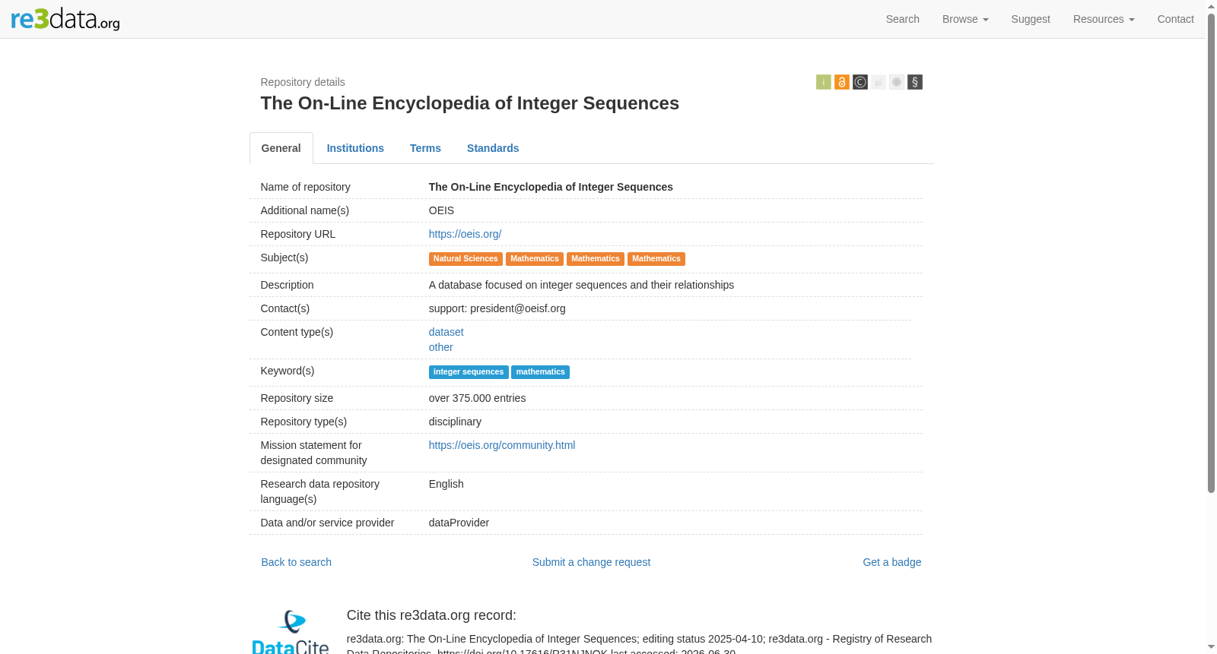The width and height of the screenshot is (1217, 654).
Task: Open the Suggest page in navbar
Action: pyautogui.click(x=1031, y=19)
